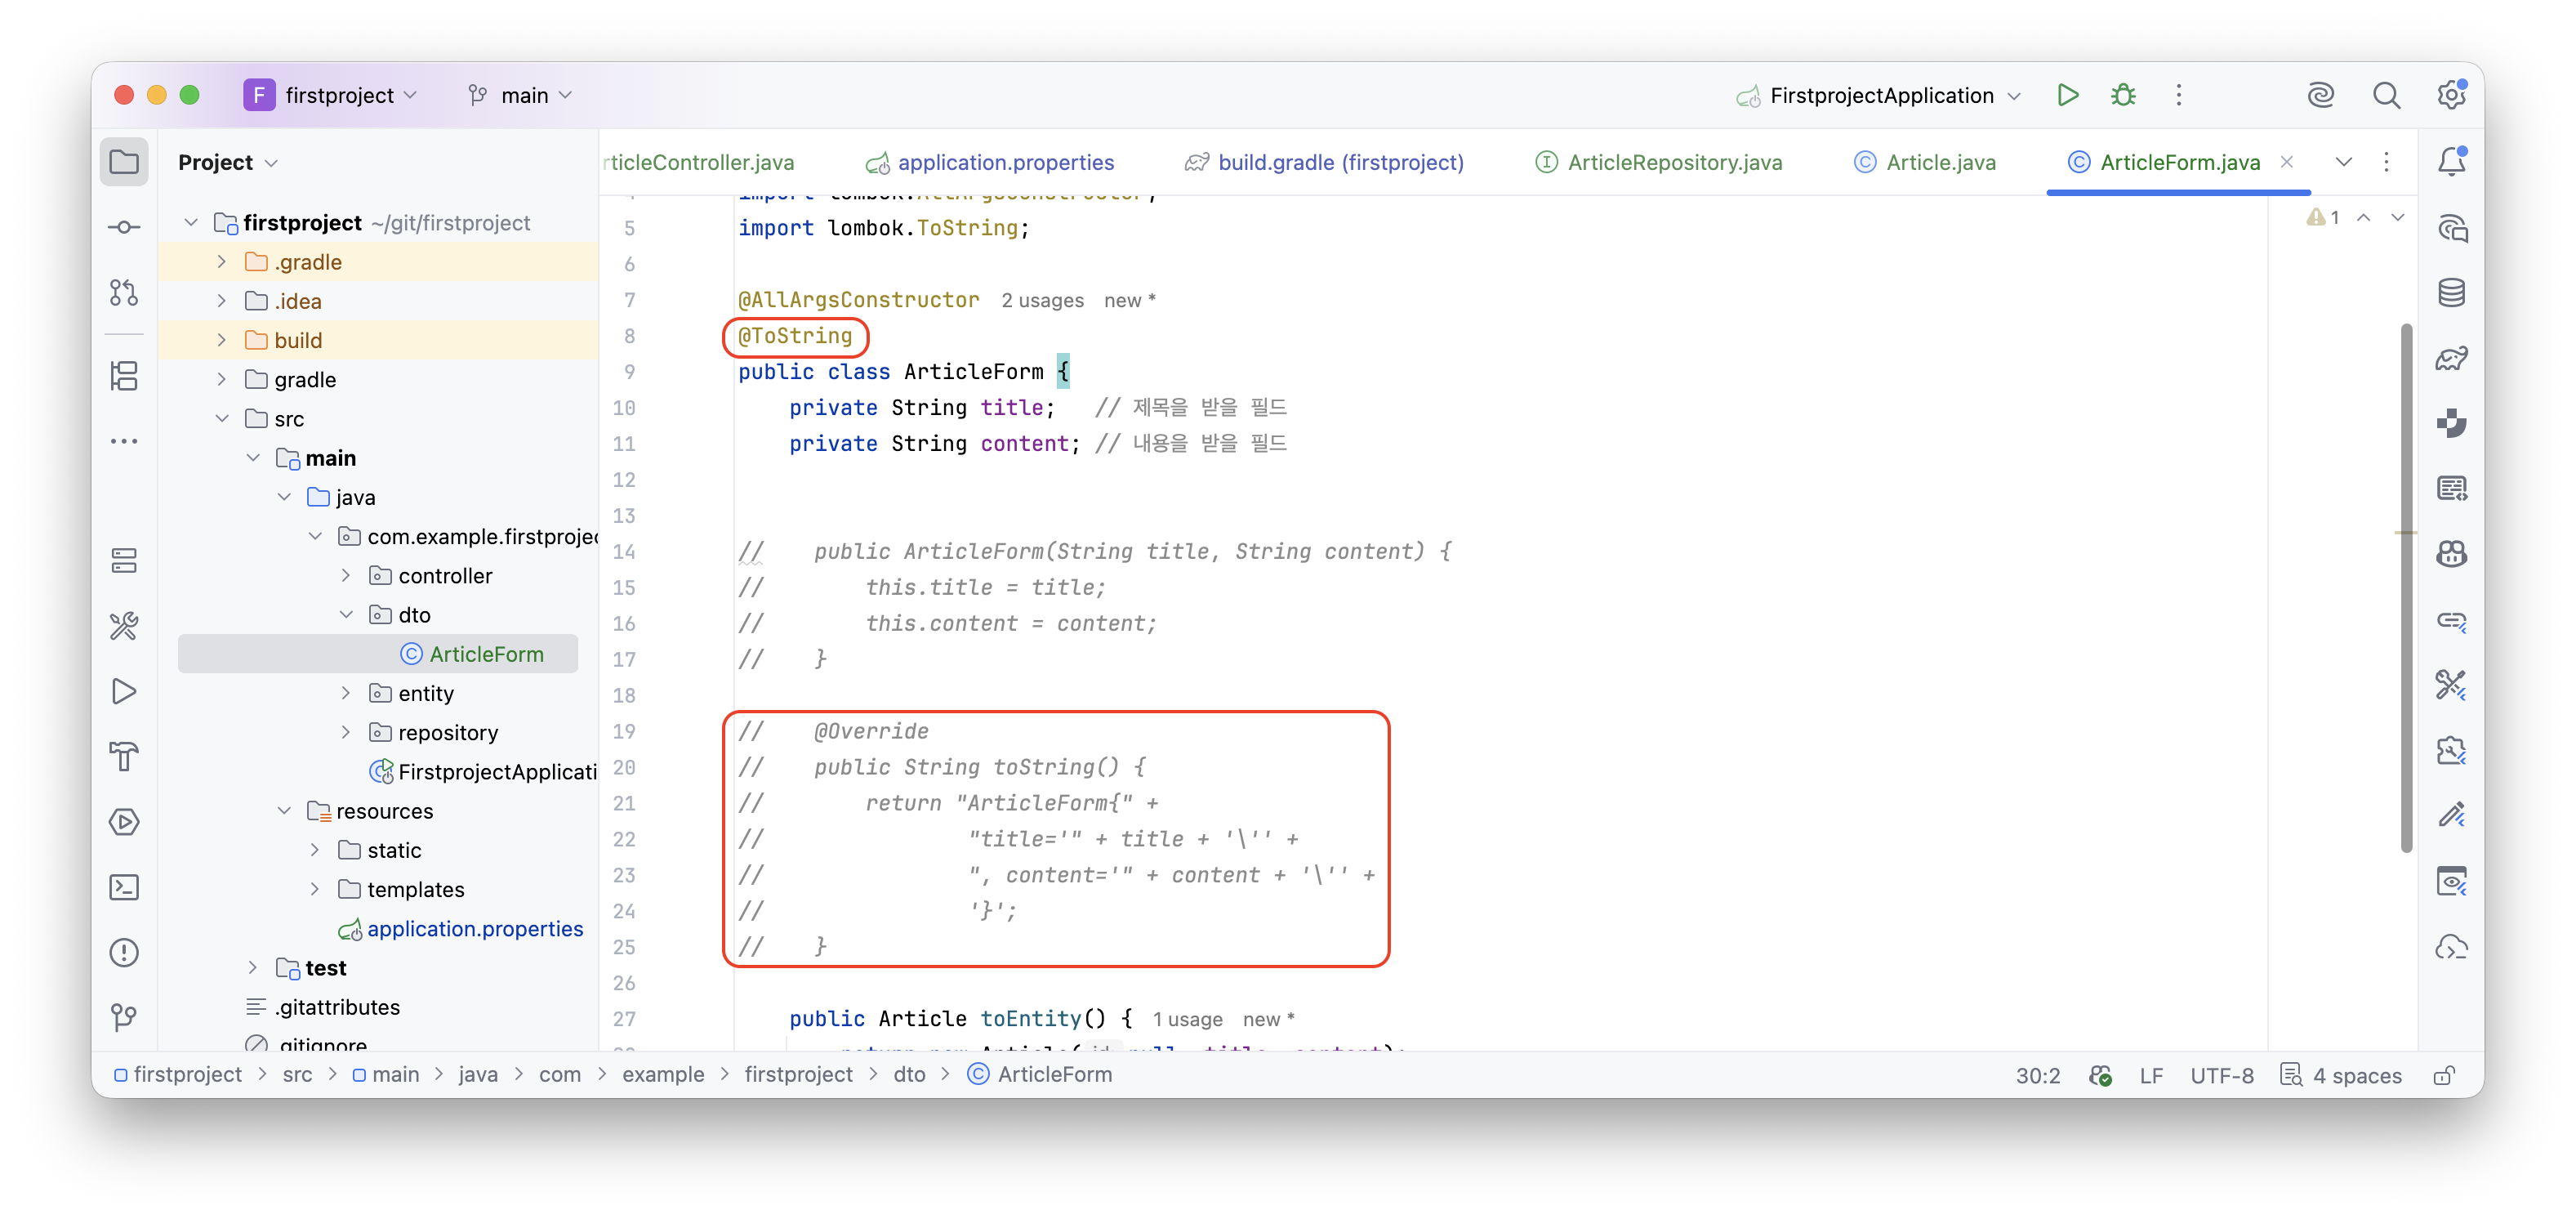Close the ArticleForm.java tab
Image resolution: width=2576 pixels, height=1219 pixels.
(2287, 162)
